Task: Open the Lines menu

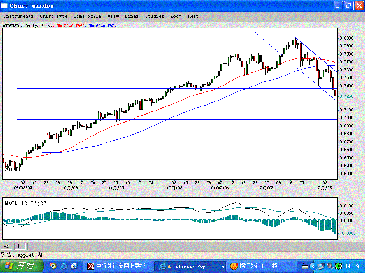Action: point(131,16)
